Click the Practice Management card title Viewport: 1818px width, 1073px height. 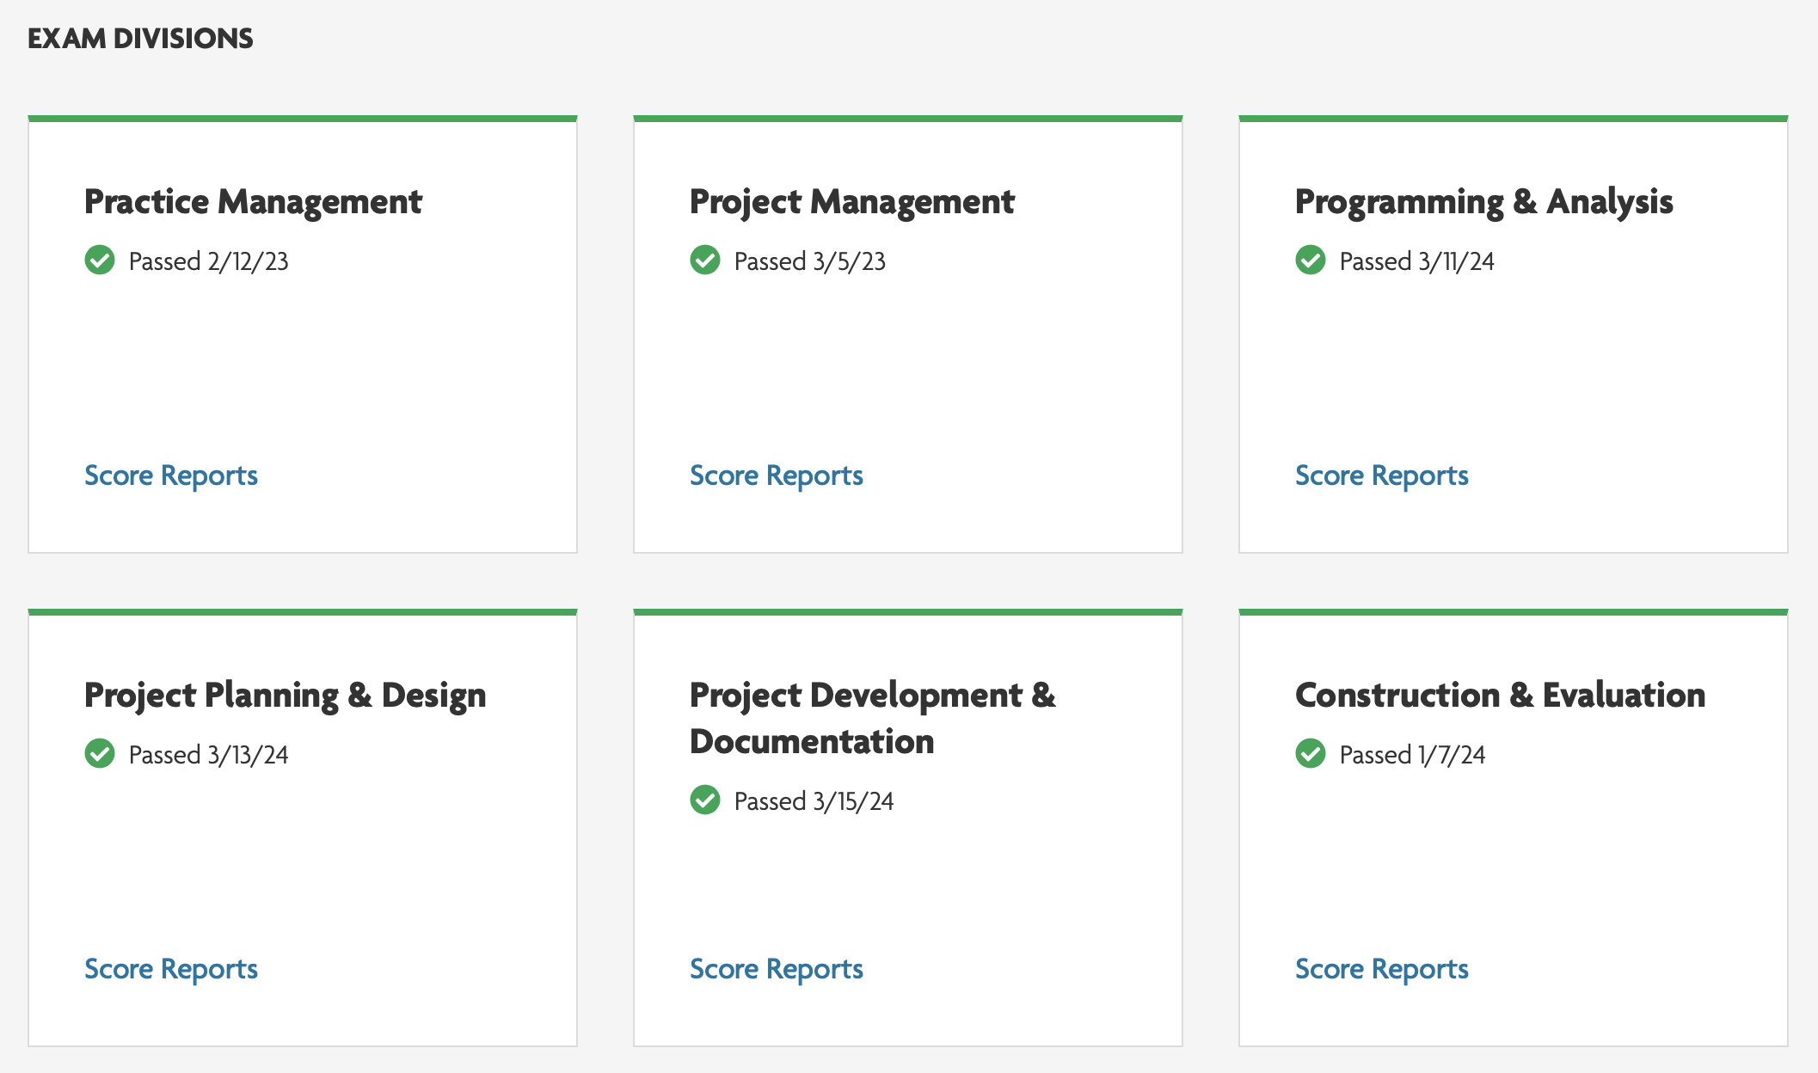pyautogui.click(x=253, y=202)
